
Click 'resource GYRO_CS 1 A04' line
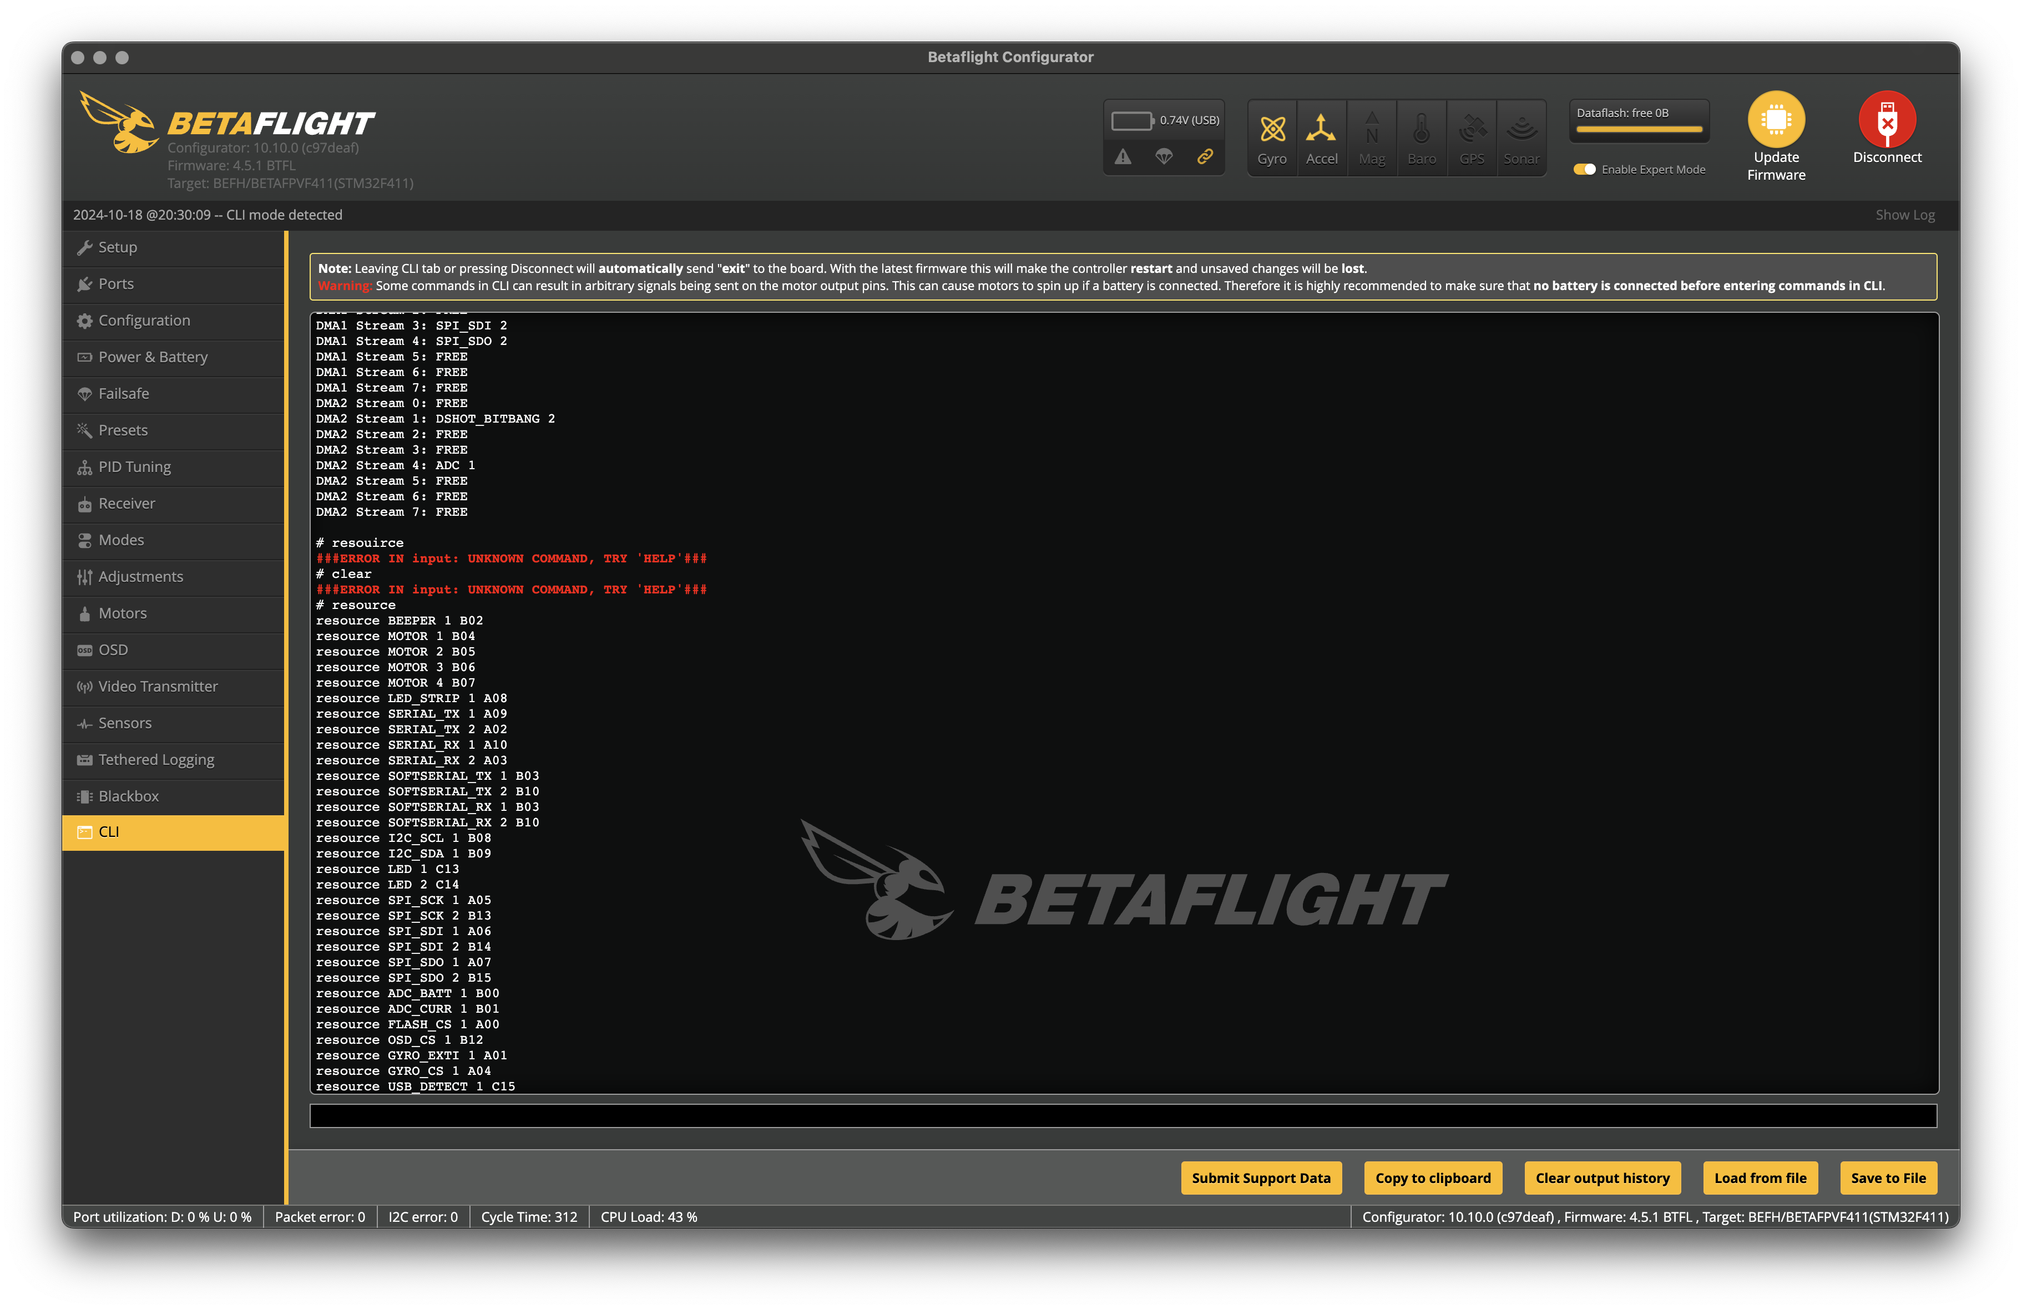(403, 1070)
